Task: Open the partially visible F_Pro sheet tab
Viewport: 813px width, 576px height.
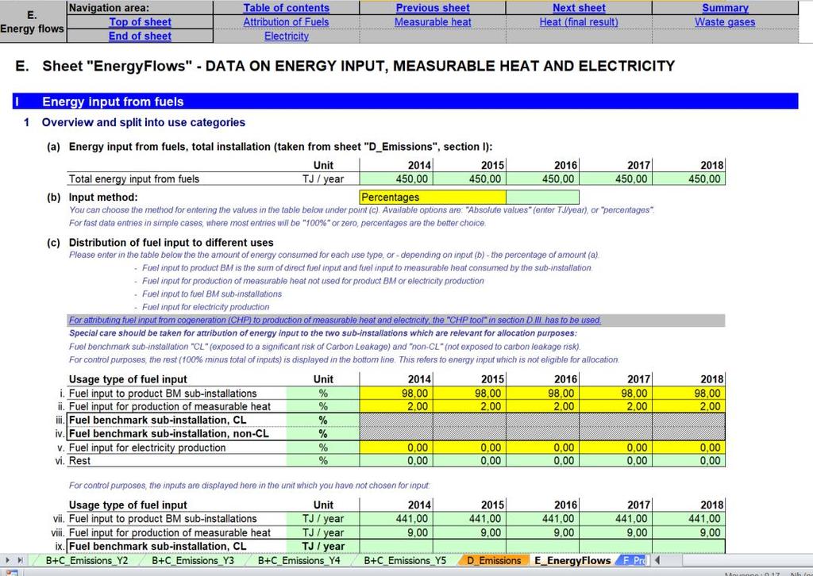Action: tap(634, 560)
